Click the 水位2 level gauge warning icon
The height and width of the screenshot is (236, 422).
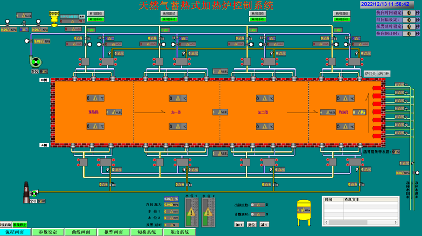pos(208,212)
